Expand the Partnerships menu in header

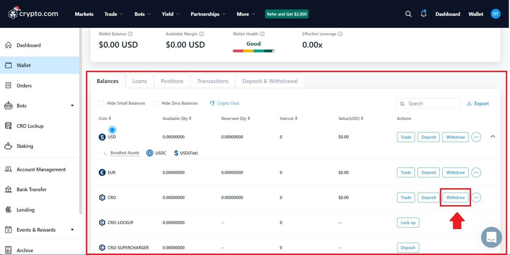208,14
